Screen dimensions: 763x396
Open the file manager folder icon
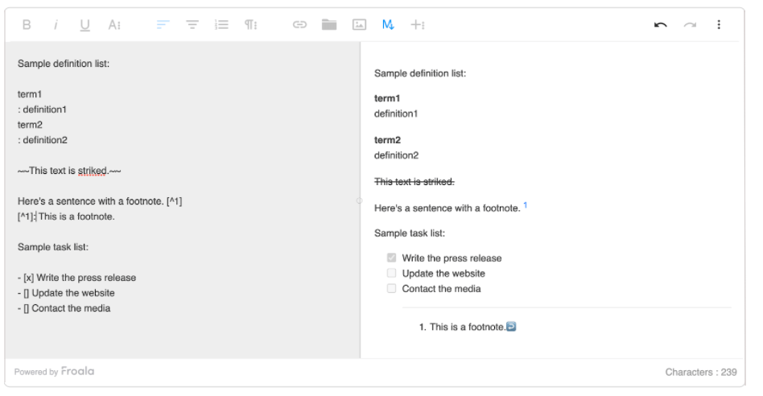[x=328, y=25]
